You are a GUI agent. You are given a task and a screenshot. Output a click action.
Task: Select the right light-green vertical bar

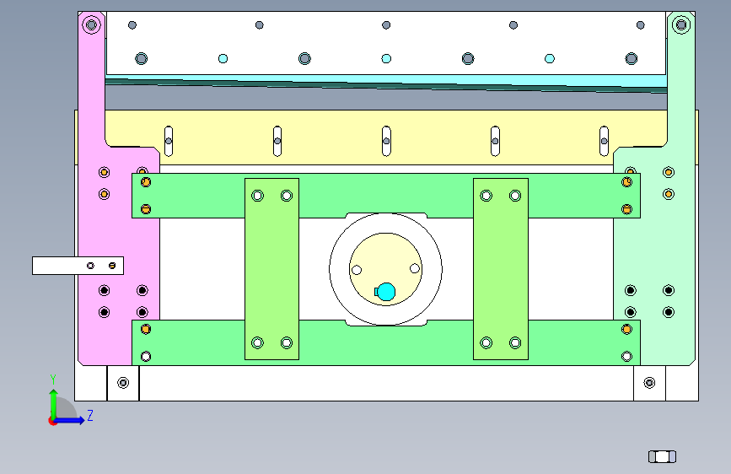501,269
